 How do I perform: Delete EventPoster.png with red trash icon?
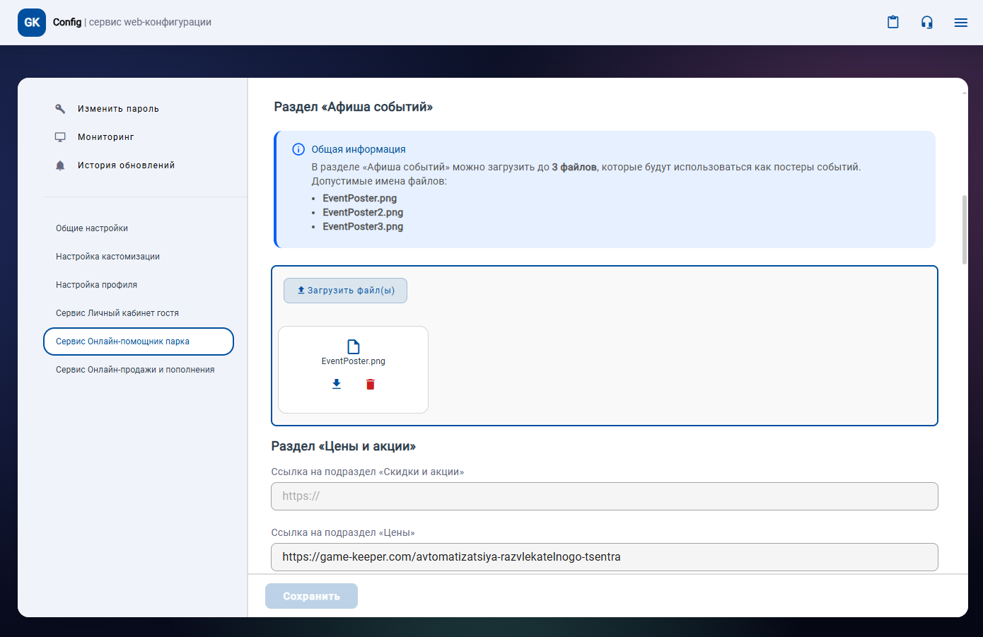371,384
